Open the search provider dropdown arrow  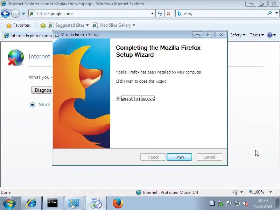point(276,13)
